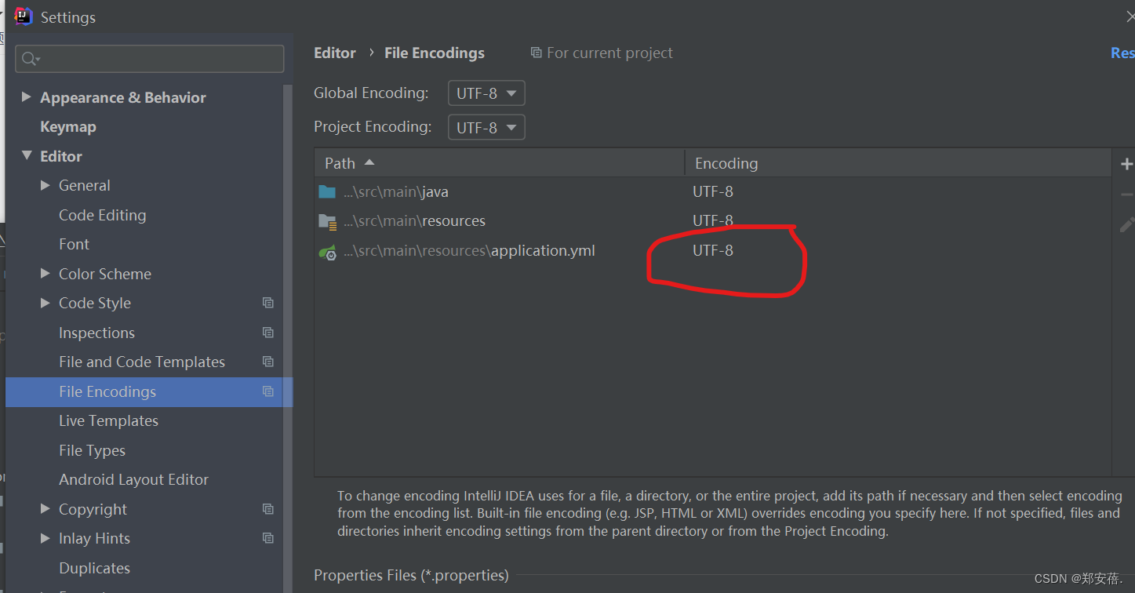
Task: Remove the selected encoding entry
Action: 1126,194
